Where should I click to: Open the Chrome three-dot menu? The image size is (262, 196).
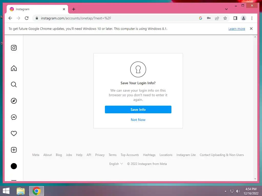pyautogui.click(x=252, y=18)
